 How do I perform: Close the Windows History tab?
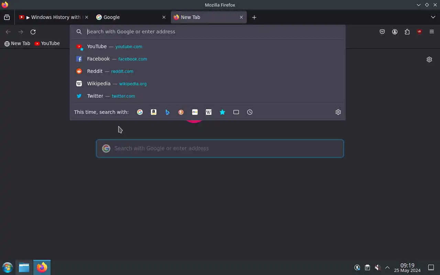coord(87,17)
